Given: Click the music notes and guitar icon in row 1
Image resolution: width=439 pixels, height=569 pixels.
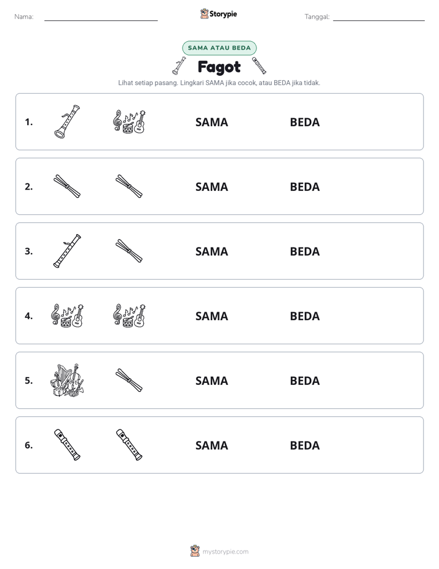Looking at the screenshot, I should point(129,121).
